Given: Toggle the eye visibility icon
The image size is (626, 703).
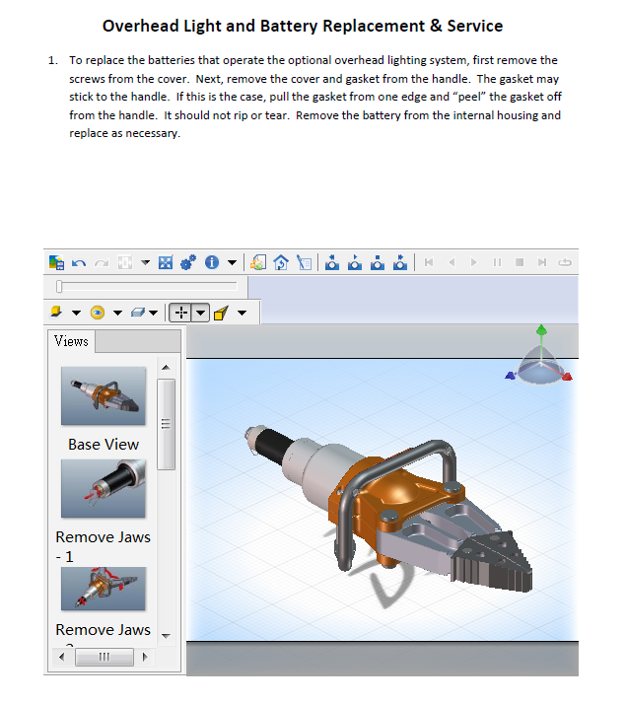Looking at the screenshot, I should pyautogui.click(x=98, y=313).
